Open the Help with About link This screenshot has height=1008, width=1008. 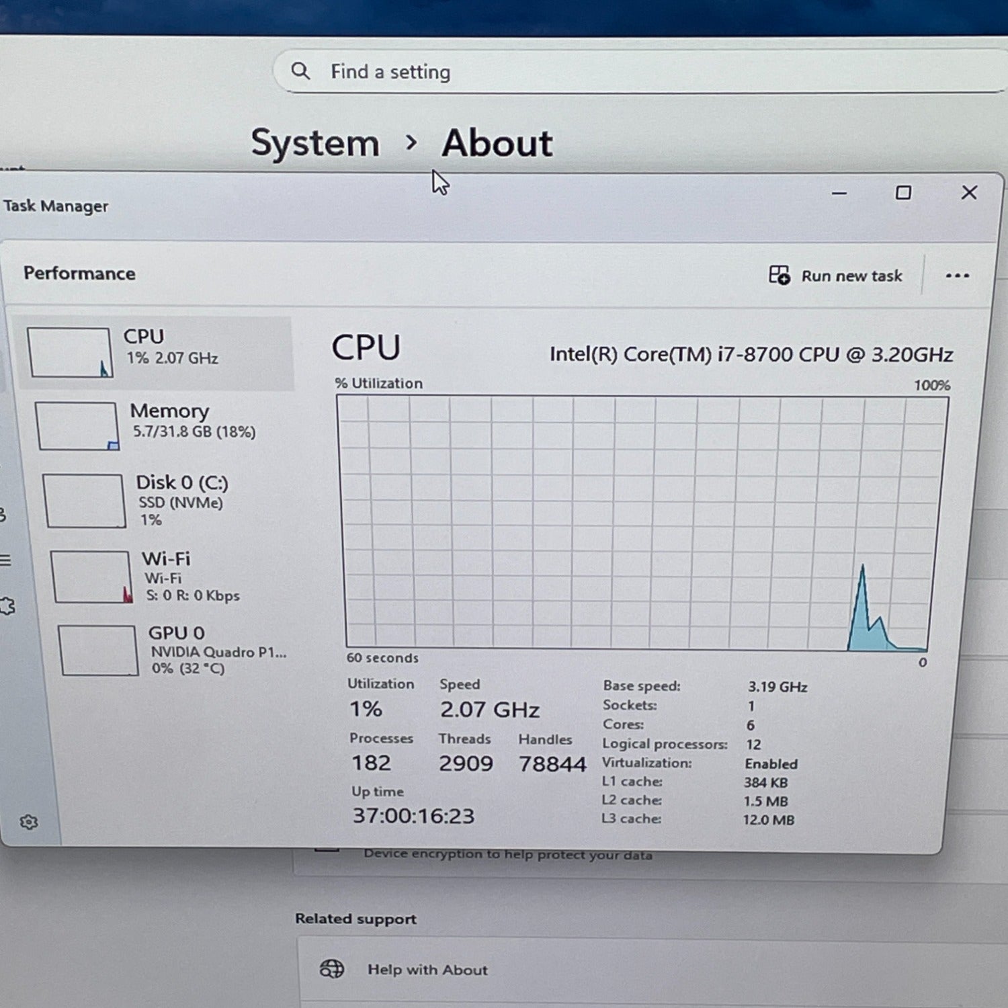coord(427,970)
